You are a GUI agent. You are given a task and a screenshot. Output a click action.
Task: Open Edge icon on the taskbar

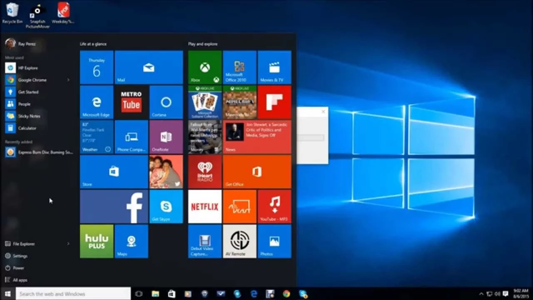(x=254, y=294)
